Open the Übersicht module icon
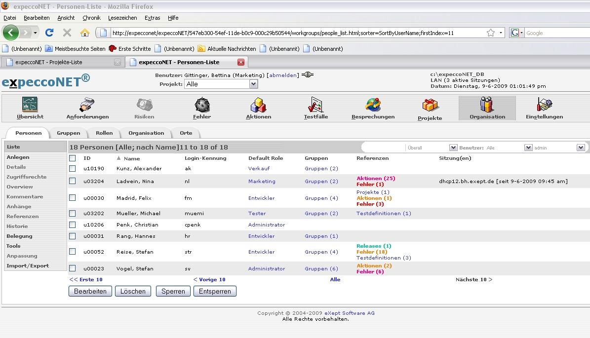This screenshot has height=338, width=590. [x=30, y=105]
